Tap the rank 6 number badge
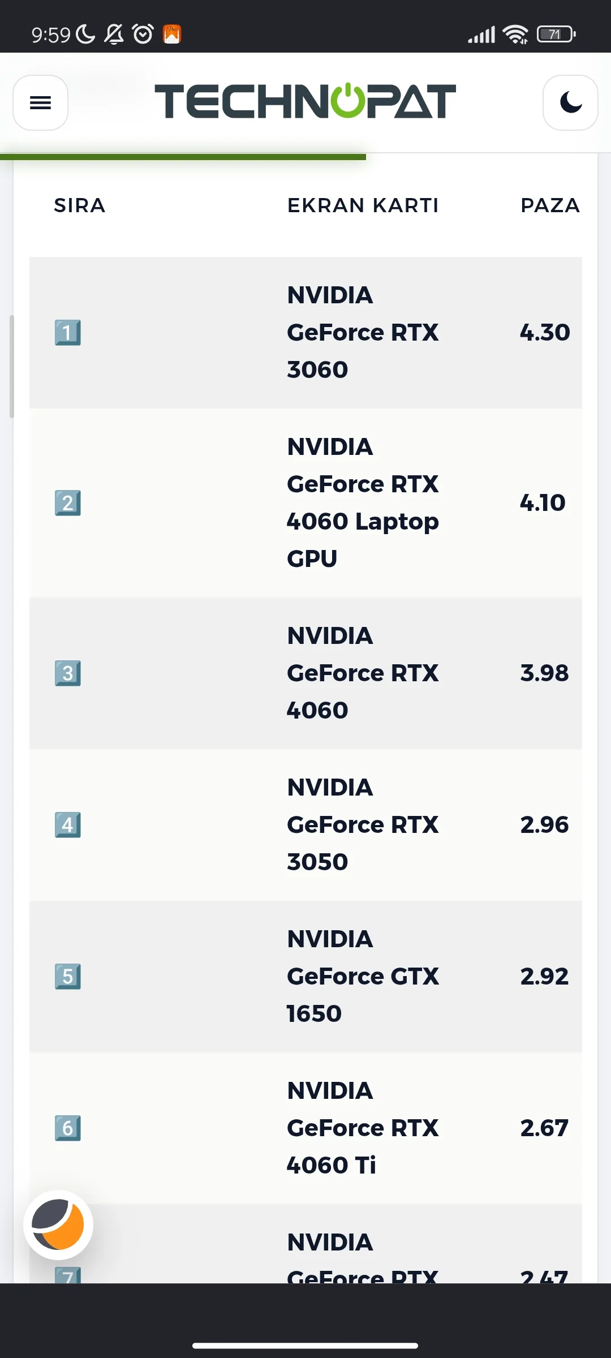The height and width of the screenshot is (1358, 611). click(x=68, y=1128)
